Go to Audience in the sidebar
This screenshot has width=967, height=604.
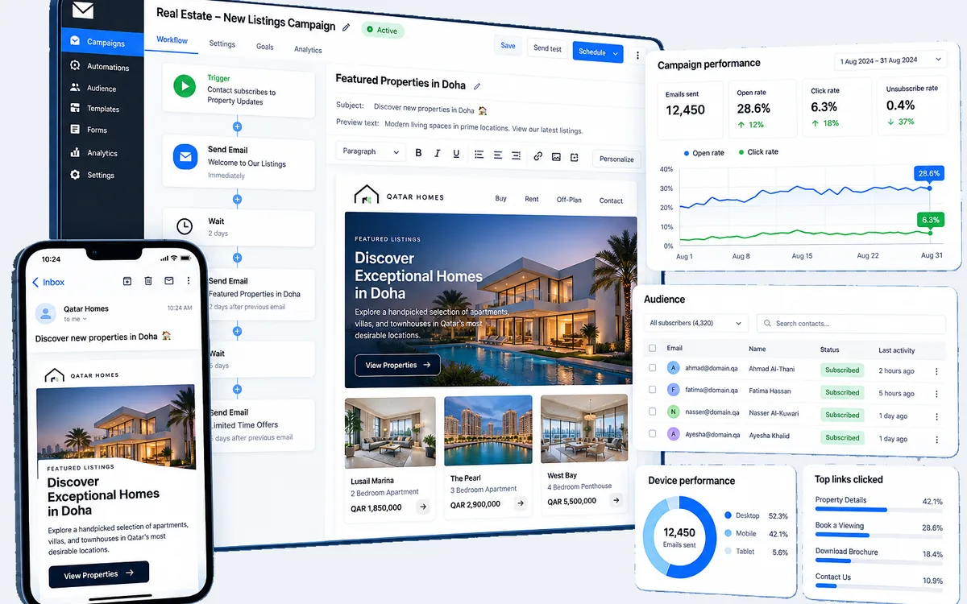[x=93, y=88]
